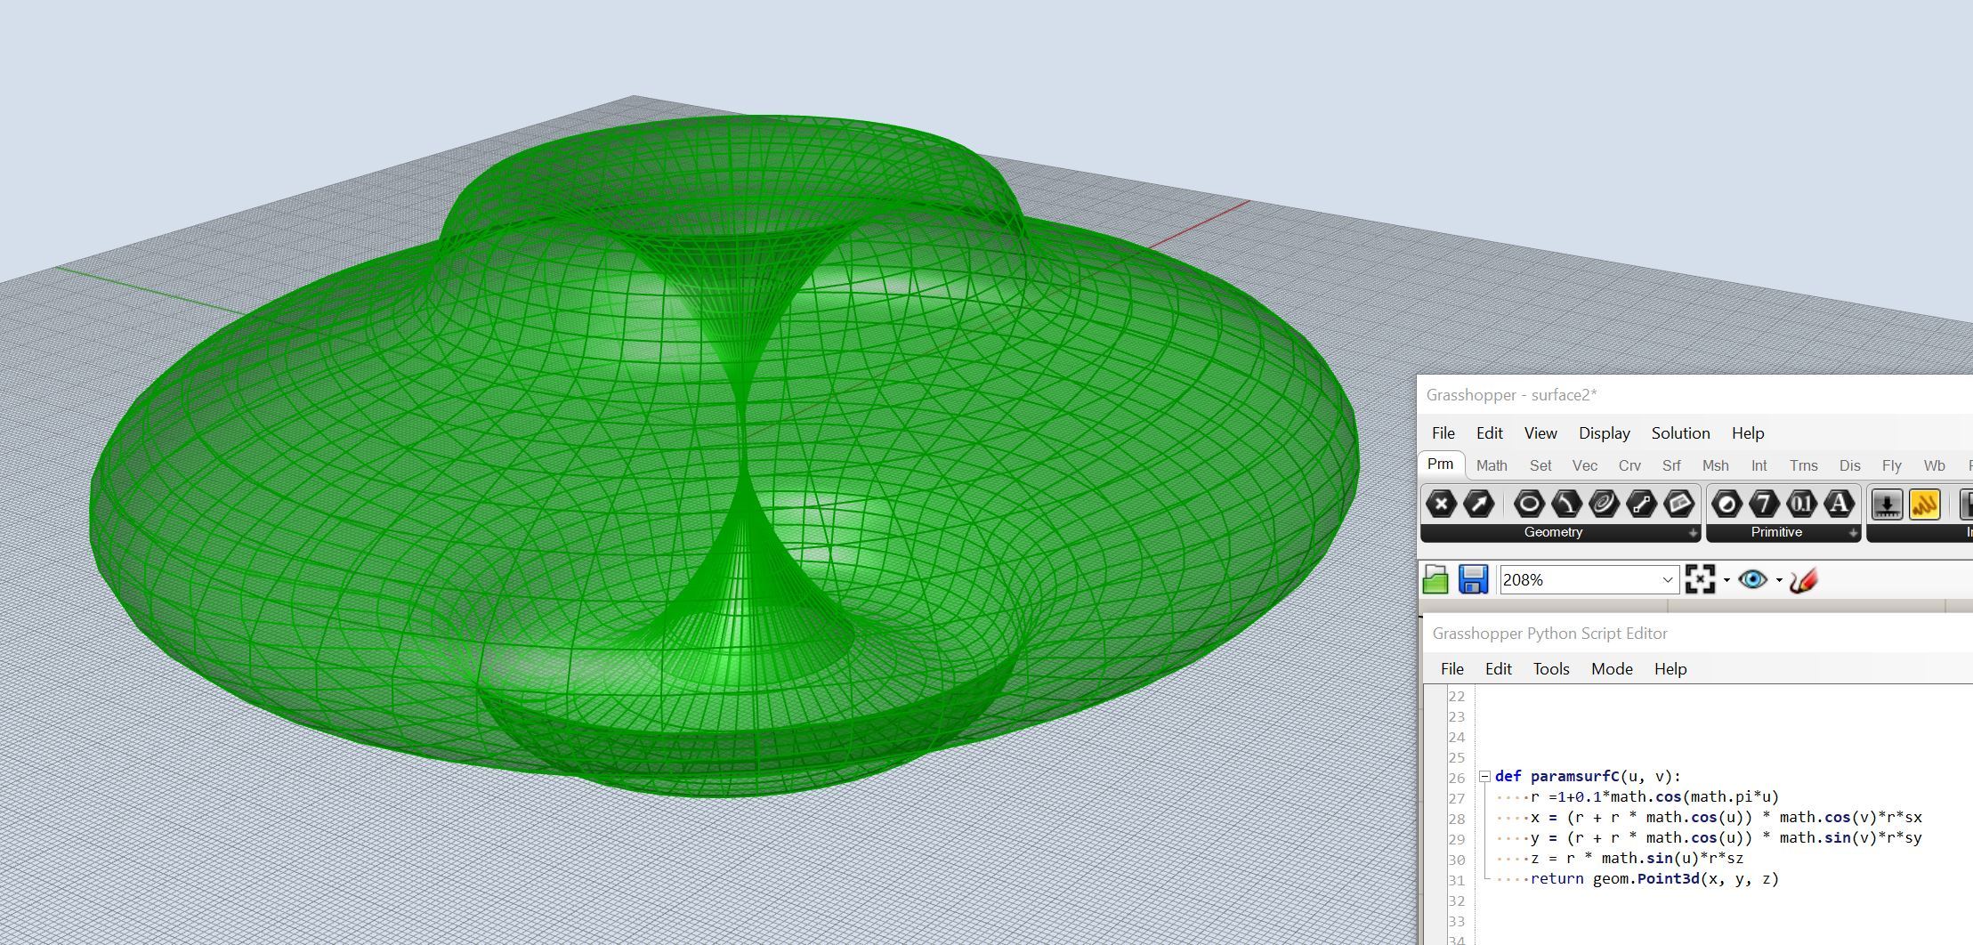Switch to the Fly tab

(x=1892, y=465)
